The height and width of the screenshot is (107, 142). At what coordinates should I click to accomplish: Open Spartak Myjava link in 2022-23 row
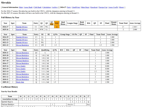pyautogui.click(x=22, y=43)
